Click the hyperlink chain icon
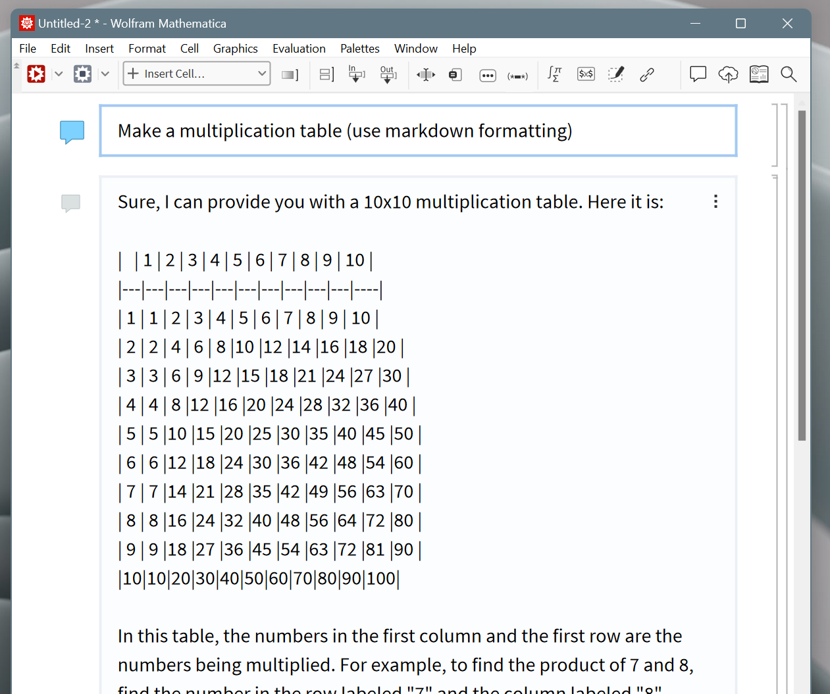The width and height of the screenshot is (830, 694). click(647, 74)
